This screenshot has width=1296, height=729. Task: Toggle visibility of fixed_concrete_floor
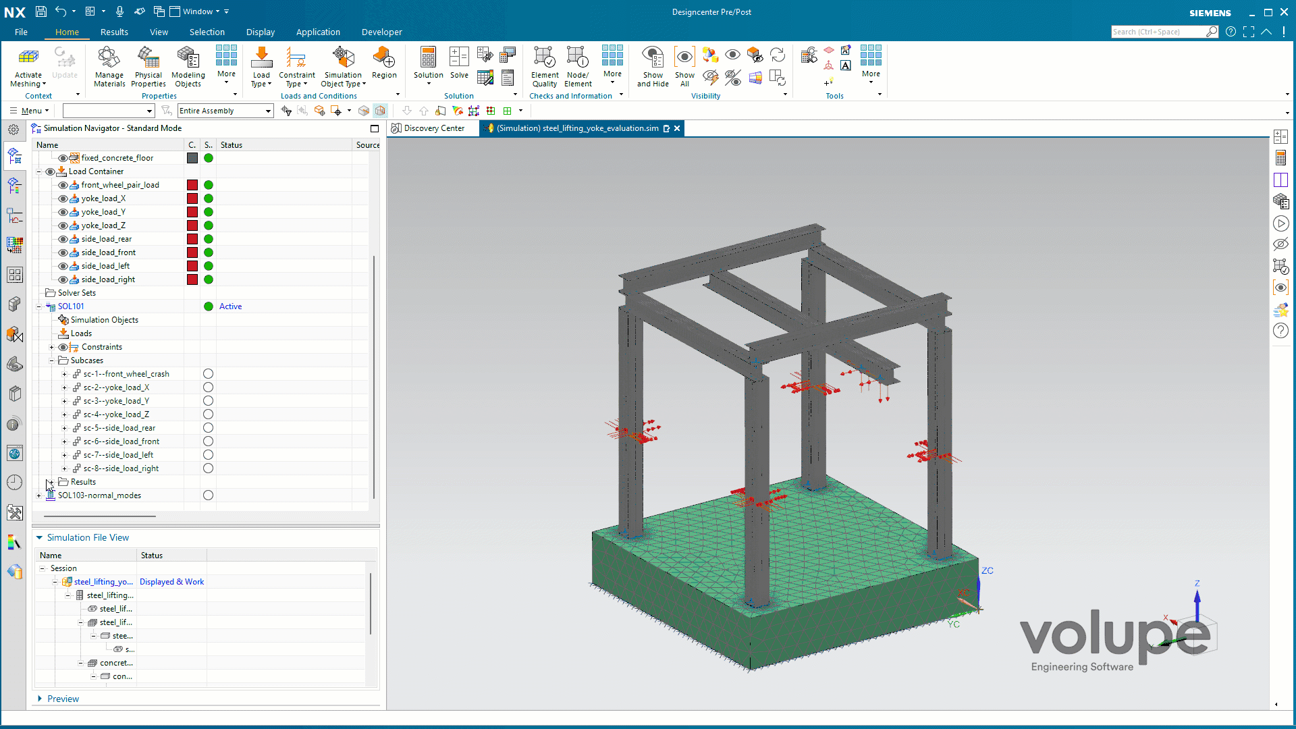[63, 158]
